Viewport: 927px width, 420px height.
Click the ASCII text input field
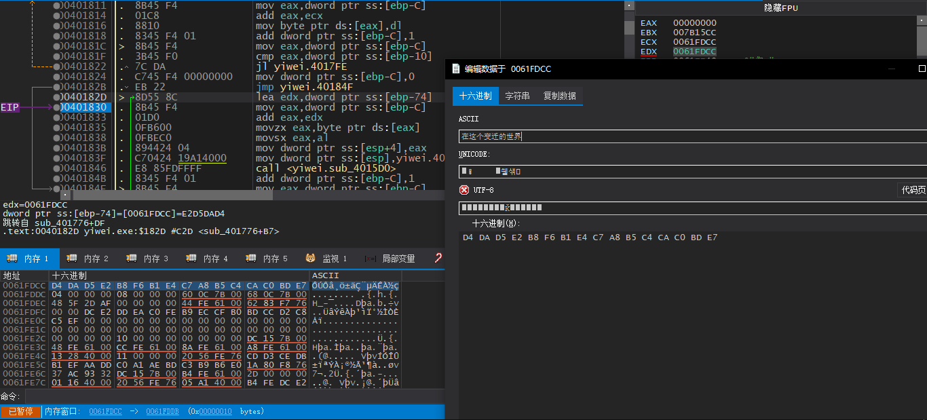click(x=692, y=136)
